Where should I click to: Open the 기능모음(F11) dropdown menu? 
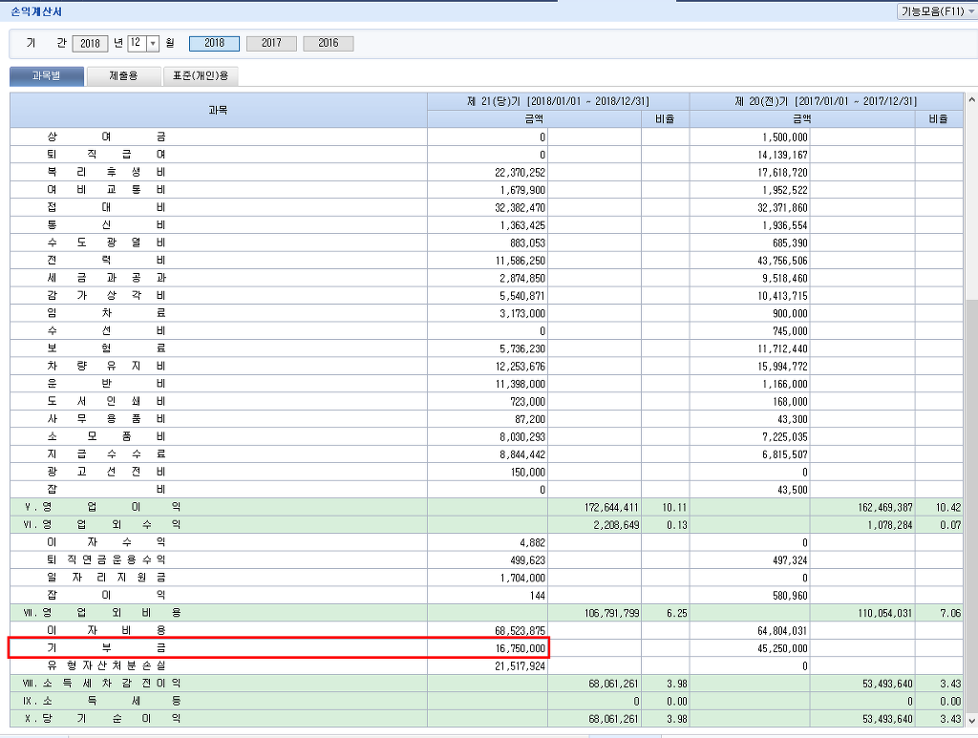(x=934, y=11)
